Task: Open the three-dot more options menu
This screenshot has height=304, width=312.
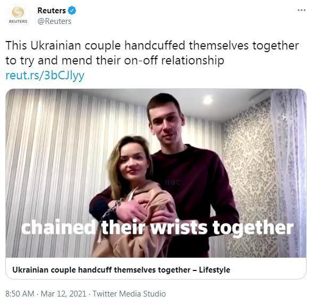Action: pos(301,10)
